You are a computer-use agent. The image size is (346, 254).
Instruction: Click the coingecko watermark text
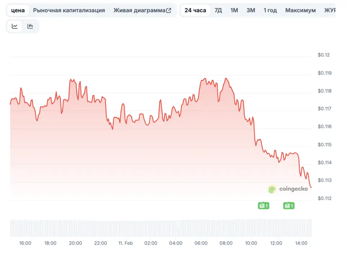[x=293, y=189]
